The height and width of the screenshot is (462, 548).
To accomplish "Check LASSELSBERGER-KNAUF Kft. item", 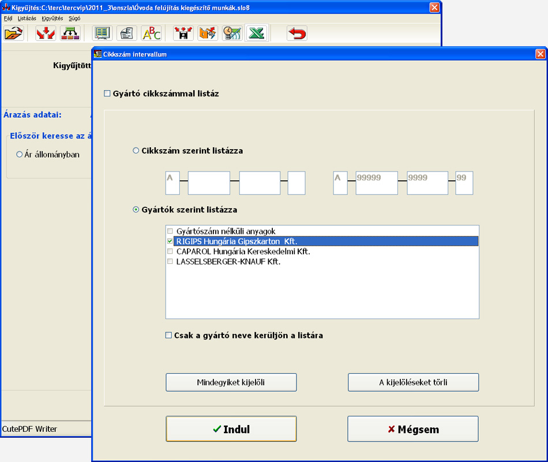I will 170,262.
